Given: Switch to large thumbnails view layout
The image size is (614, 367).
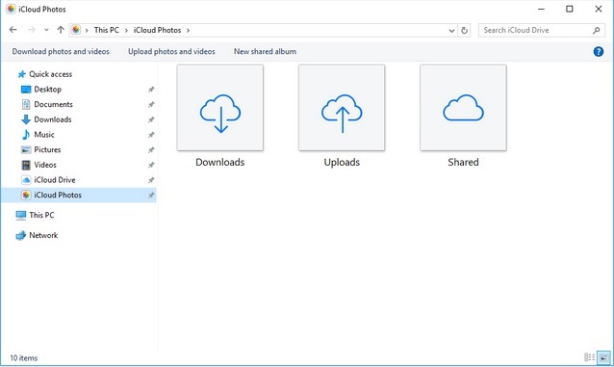Looking at the screenshot, I should (603, 357).
